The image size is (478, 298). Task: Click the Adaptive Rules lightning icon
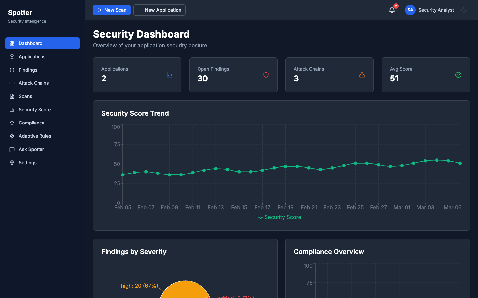click(12, 136)
